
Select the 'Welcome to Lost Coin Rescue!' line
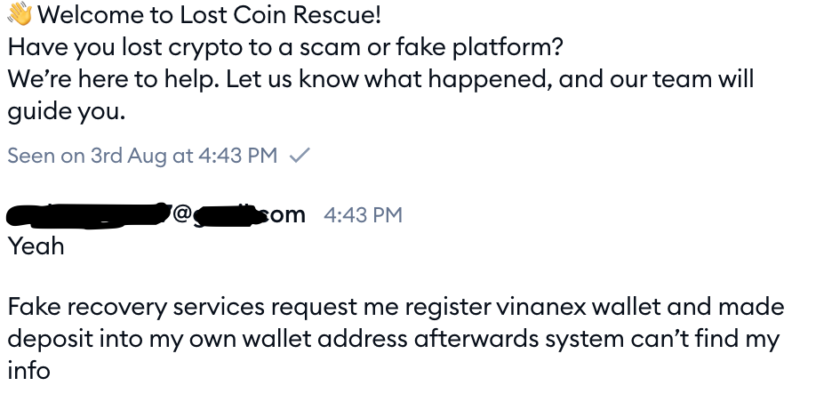[194, 14]
